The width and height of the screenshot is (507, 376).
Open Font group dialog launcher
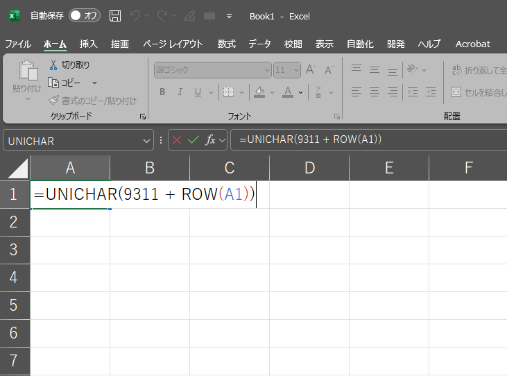(x=337, y=117)
